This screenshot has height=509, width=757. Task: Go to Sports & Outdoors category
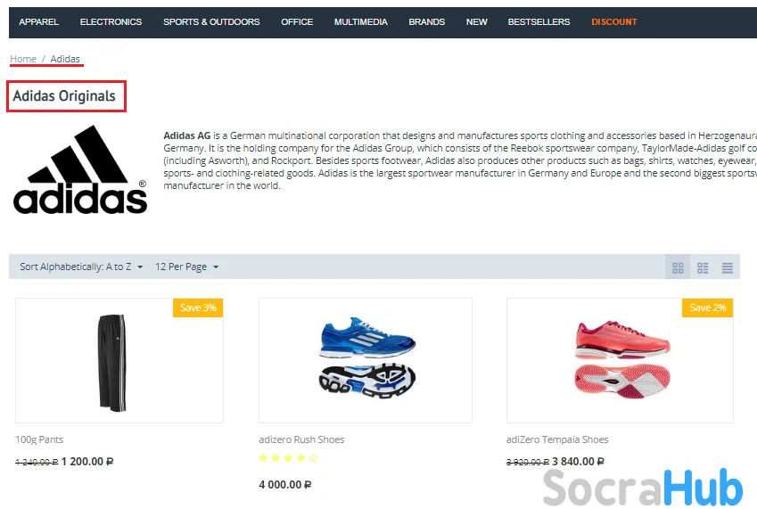211,22
